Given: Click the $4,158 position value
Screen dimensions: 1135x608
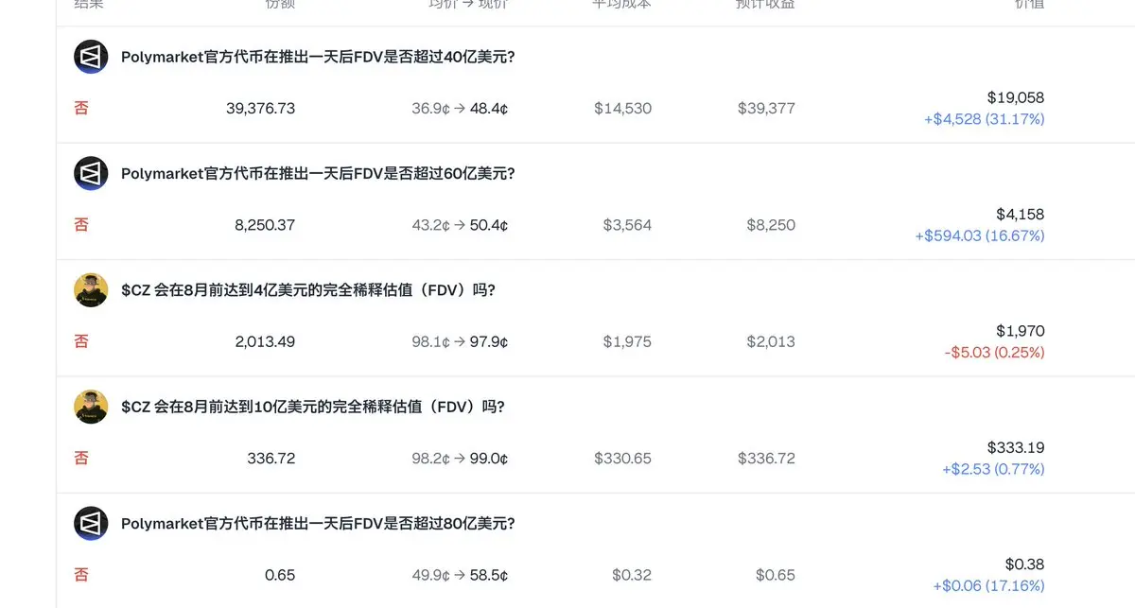Looking at the screenshot, I should pos(1021,215).
